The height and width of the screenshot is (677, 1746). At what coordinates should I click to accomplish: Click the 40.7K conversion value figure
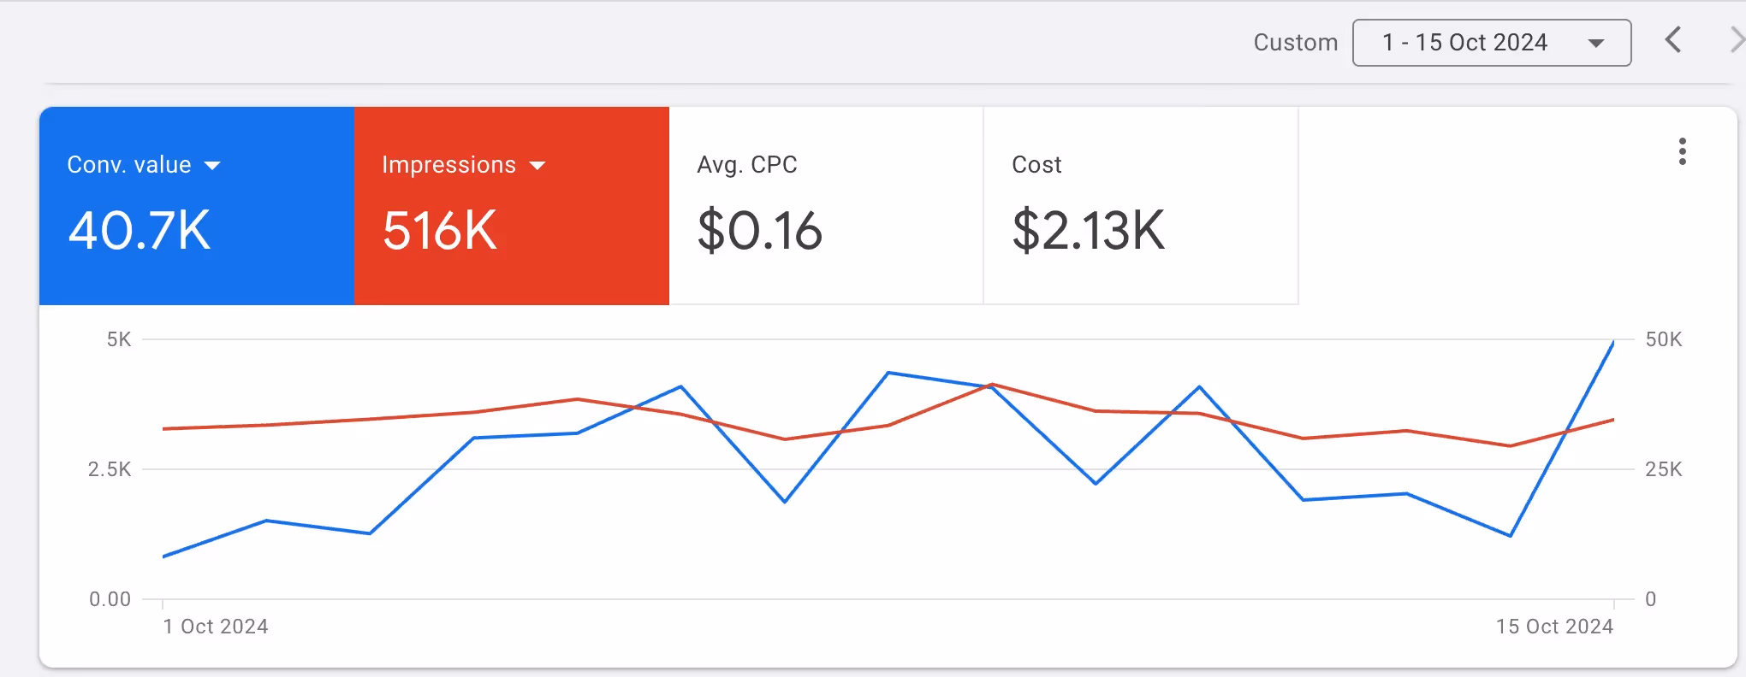click(x=140, y=231)
